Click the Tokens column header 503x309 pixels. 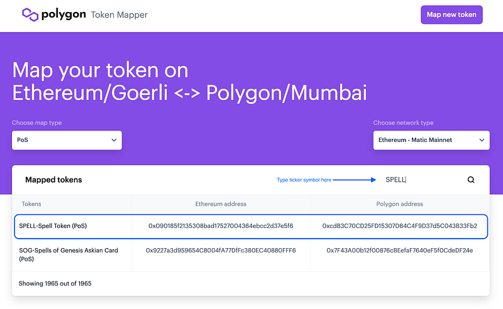(31, 204)
